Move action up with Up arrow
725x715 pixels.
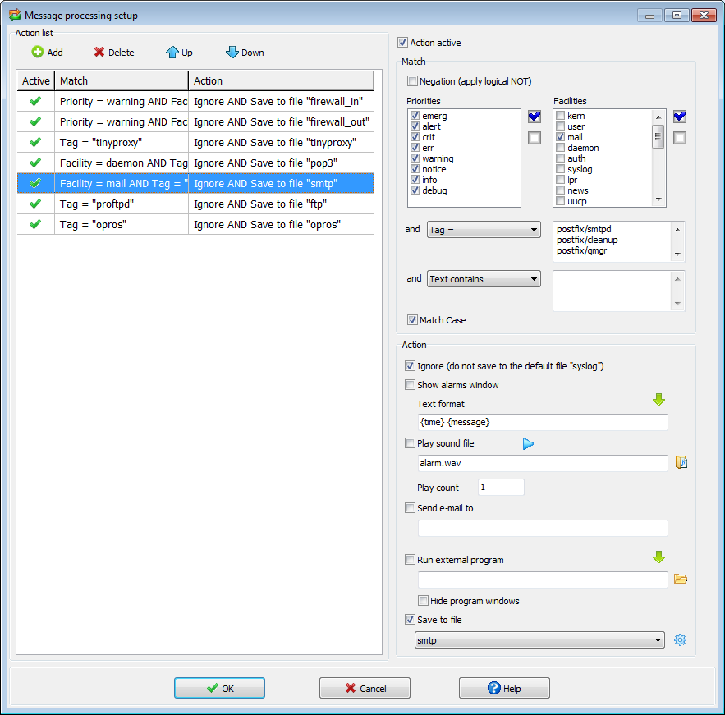(x=172, y=53)
